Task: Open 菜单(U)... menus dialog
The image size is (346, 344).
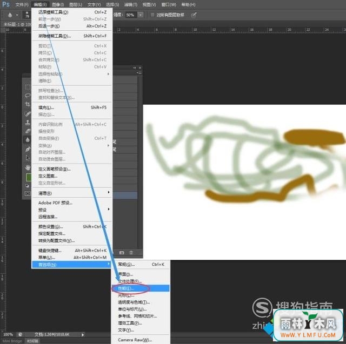Action: pos(72,258)
